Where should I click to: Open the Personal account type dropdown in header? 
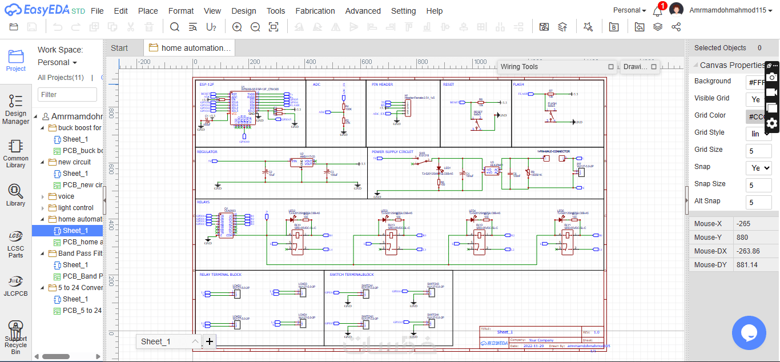point(629,10)
